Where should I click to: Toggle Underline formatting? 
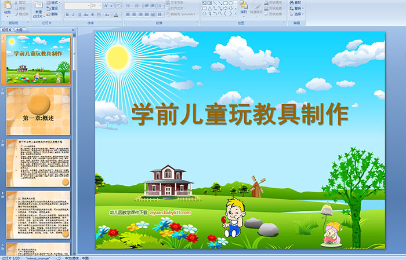coord(79,14)
